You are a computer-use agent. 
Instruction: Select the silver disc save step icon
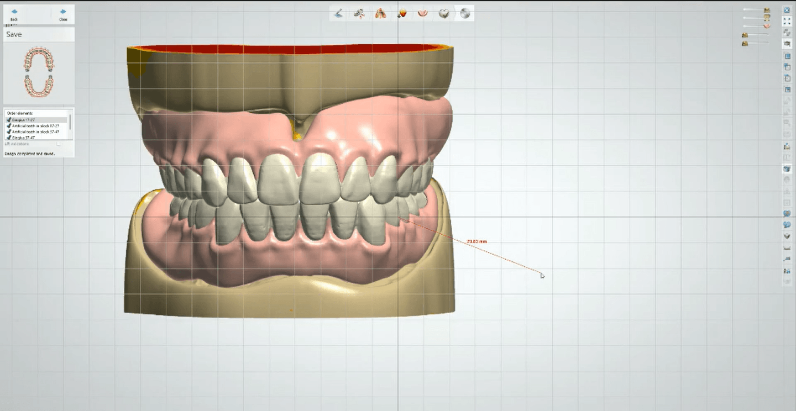pyautogui.click(x=465, y=13)
